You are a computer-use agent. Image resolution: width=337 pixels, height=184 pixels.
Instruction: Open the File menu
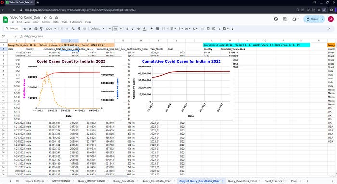(13, 22)
